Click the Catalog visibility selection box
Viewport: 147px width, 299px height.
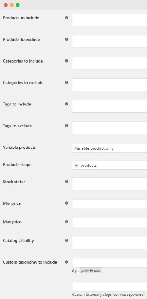(x=109, y=243)
